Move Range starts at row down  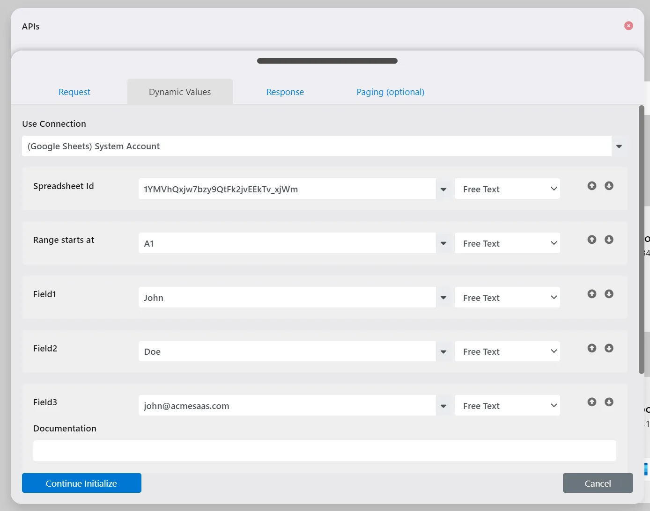(609, 240)
